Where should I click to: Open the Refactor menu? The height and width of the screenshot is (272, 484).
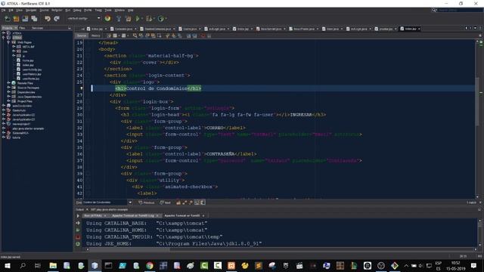pyautogui.click(x=57, y=10)
